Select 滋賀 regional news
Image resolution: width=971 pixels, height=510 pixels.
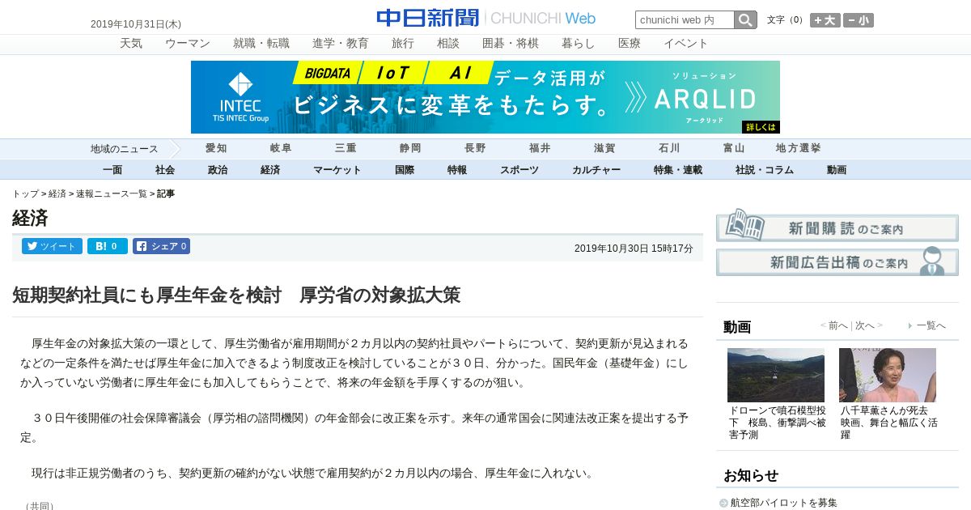(604, 148)
